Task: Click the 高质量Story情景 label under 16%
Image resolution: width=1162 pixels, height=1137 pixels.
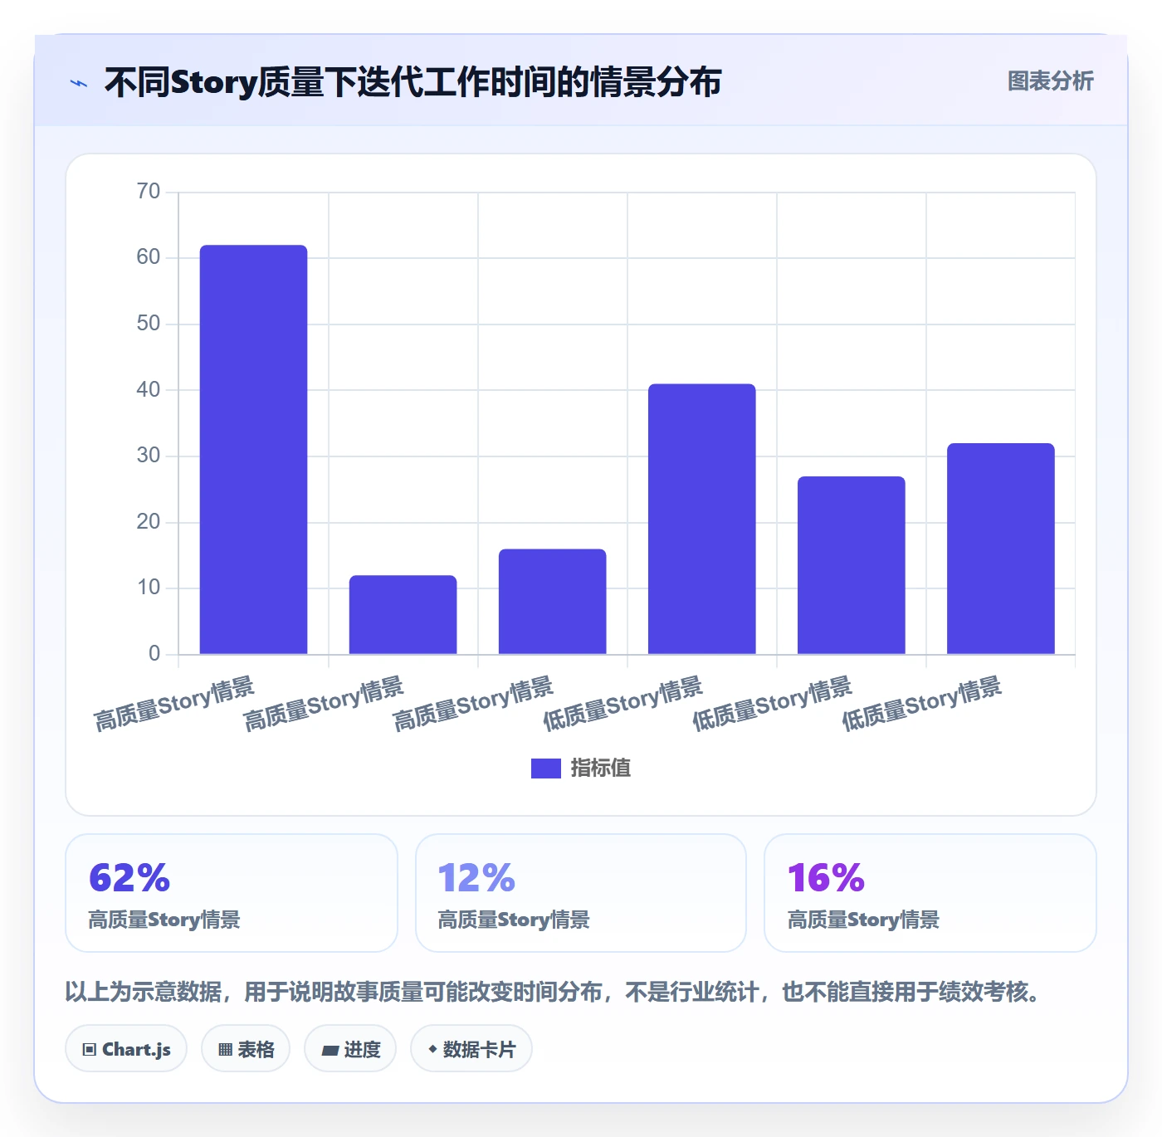Action: tap(863, 920)
